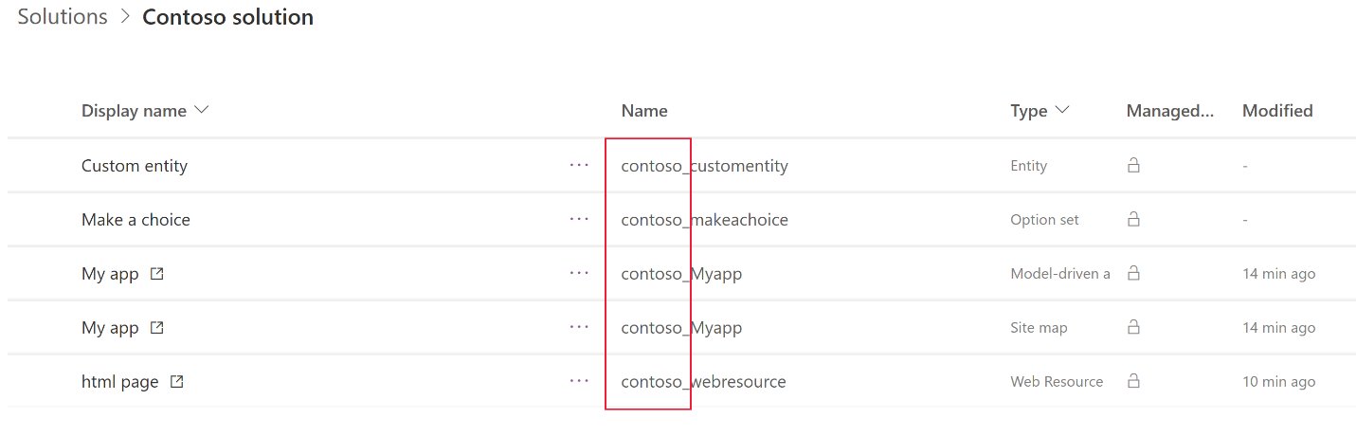Click ellipsis for the Site map My app row
The image size is (1356, 436).
[x=579, y=327]
